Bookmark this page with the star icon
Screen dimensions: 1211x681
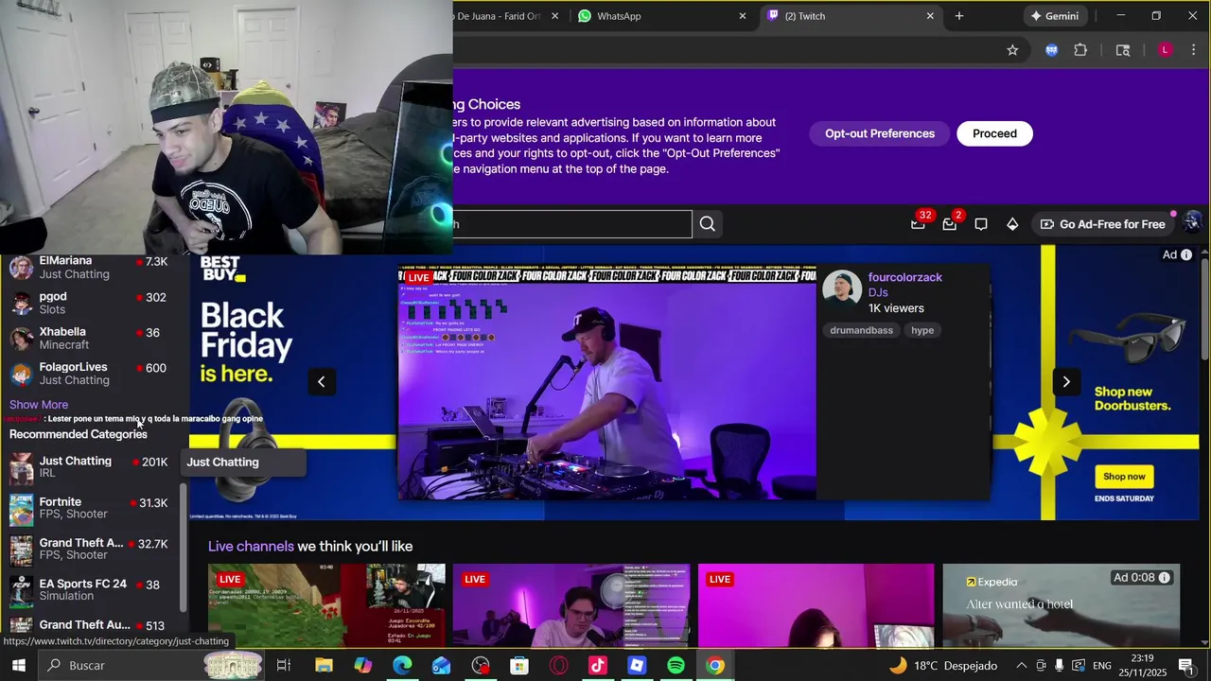(x=1012, y=50)
